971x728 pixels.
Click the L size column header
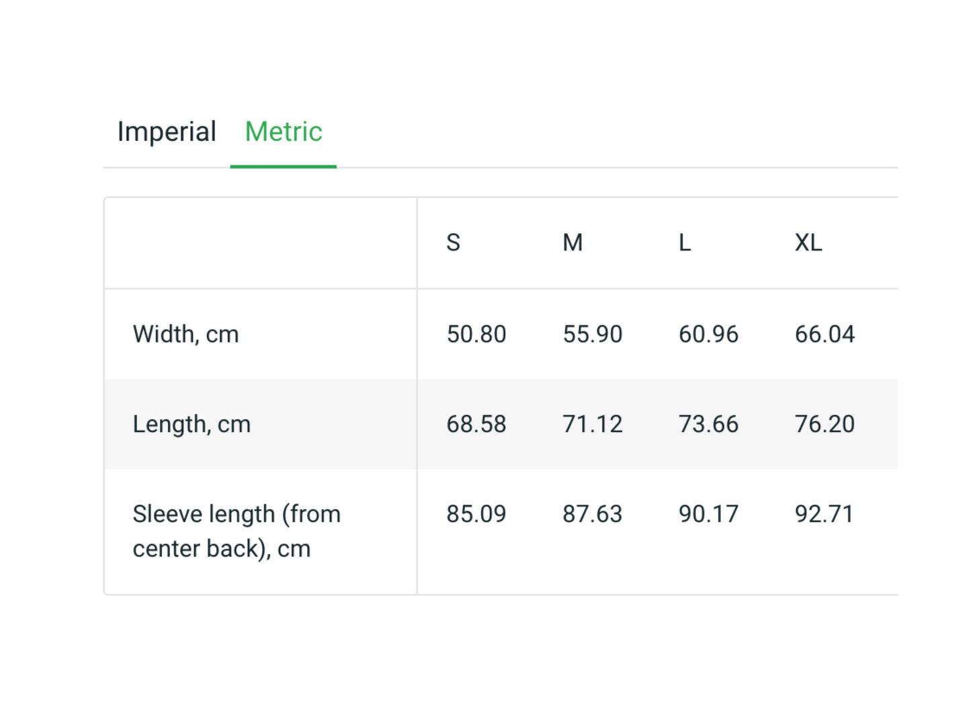(x=685, y=242)
